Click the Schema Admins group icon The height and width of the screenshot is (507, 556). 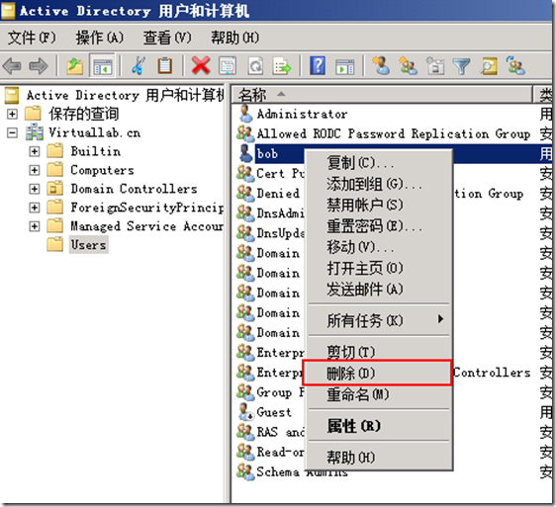point(245,471)
